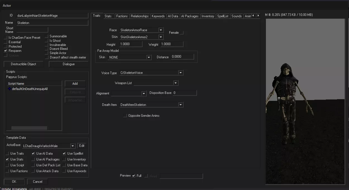Image resolution: width=349 pixels, height=190 pixels.
Task: Open the SpellList tab
Action: point(223,16)
